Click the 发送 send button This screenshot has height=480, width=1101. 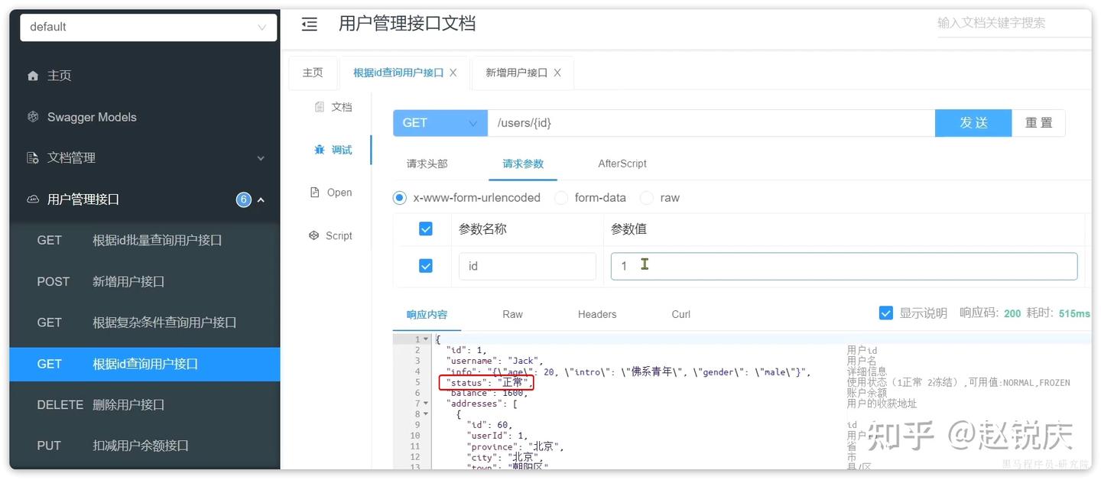(x=973, y=122)
